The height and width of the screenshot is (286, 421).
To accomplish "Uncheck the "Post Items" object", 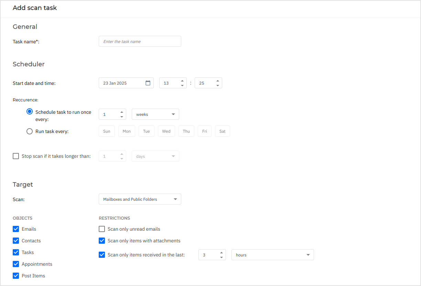I will click(x=16, y=275).
